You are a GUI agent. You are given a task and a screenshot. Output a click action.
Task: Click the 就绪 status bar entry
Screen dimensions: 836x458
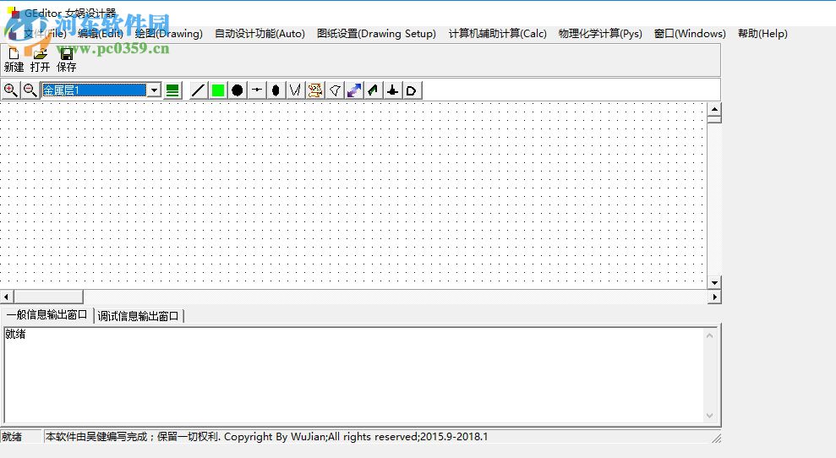coord(13,437)
